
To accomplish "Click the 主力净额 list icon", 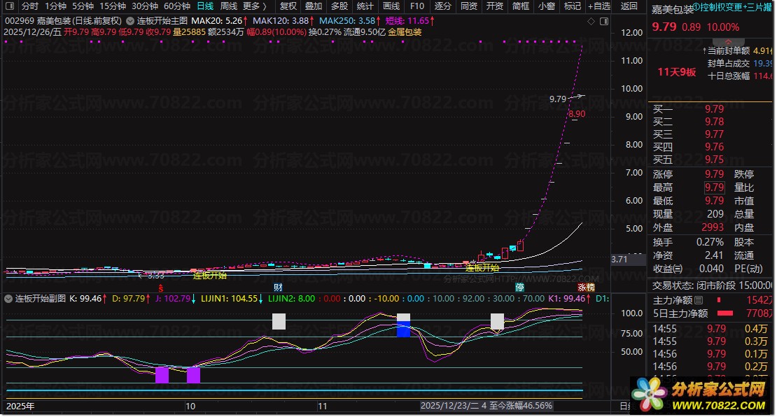I will (x=699, y=300).
